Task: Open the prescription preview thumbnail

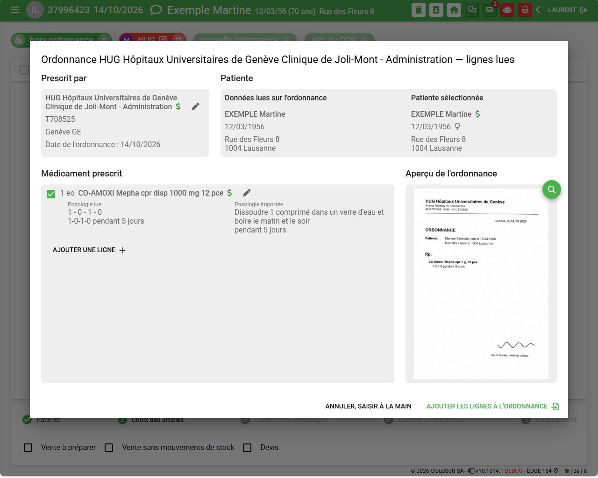Action: point(481,284)
